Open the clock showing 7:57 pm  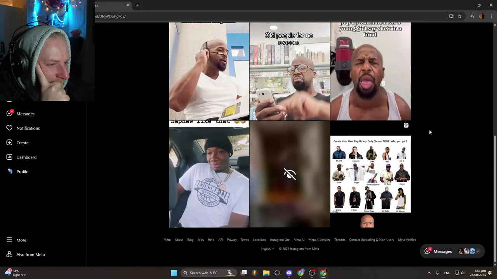(x=477, y=273)
